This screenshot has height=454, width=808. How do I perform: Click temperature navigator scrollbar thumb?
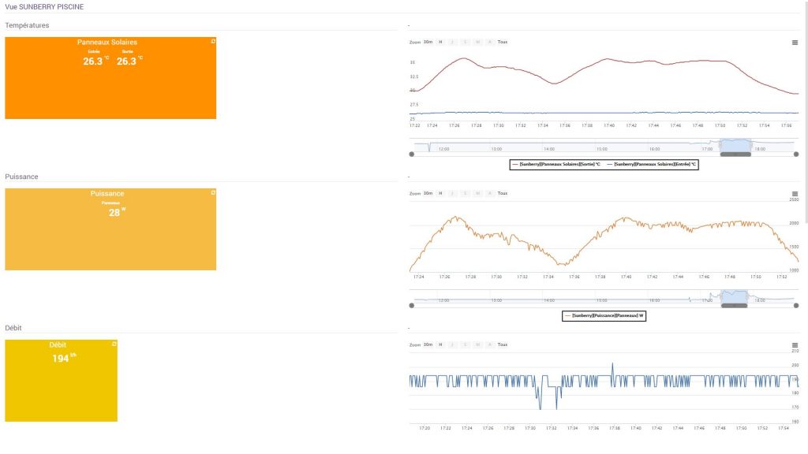coord(735,154)
